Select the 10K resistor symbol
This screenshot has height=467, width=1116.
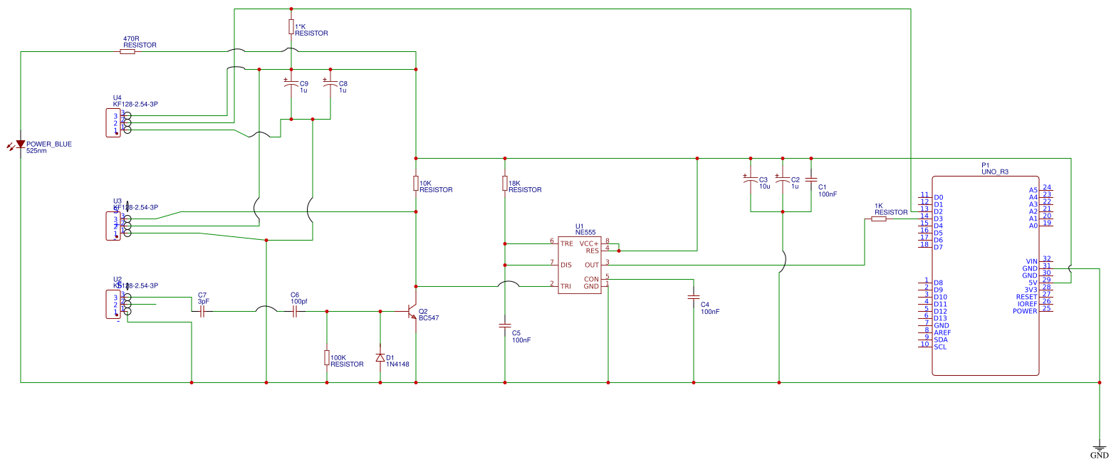tap(415, 184)
